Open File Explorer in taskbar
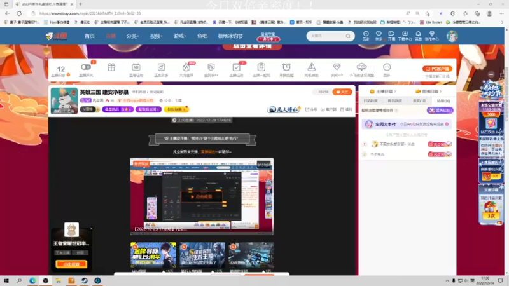The height and width of the screenshot is (286, 509). 58,280
